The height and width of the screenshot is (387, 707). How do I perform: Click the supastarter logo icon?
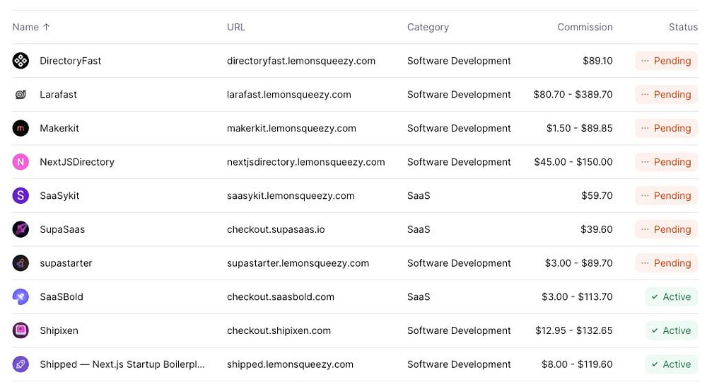(21, 263)
